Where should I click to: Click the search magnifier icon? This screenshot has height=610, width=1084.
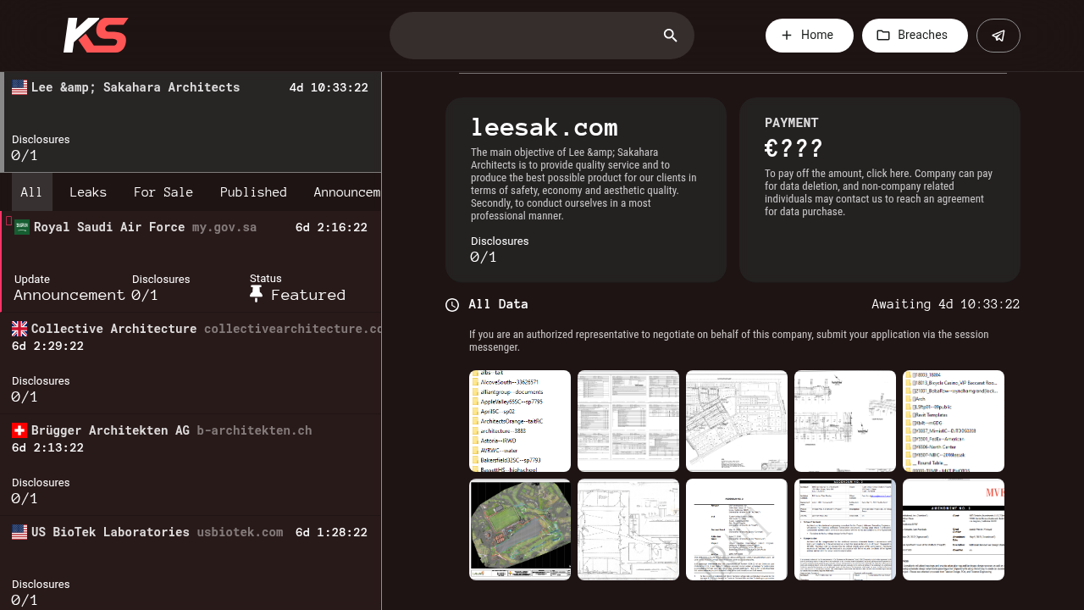pyautogui.click(x=671, y=36)
